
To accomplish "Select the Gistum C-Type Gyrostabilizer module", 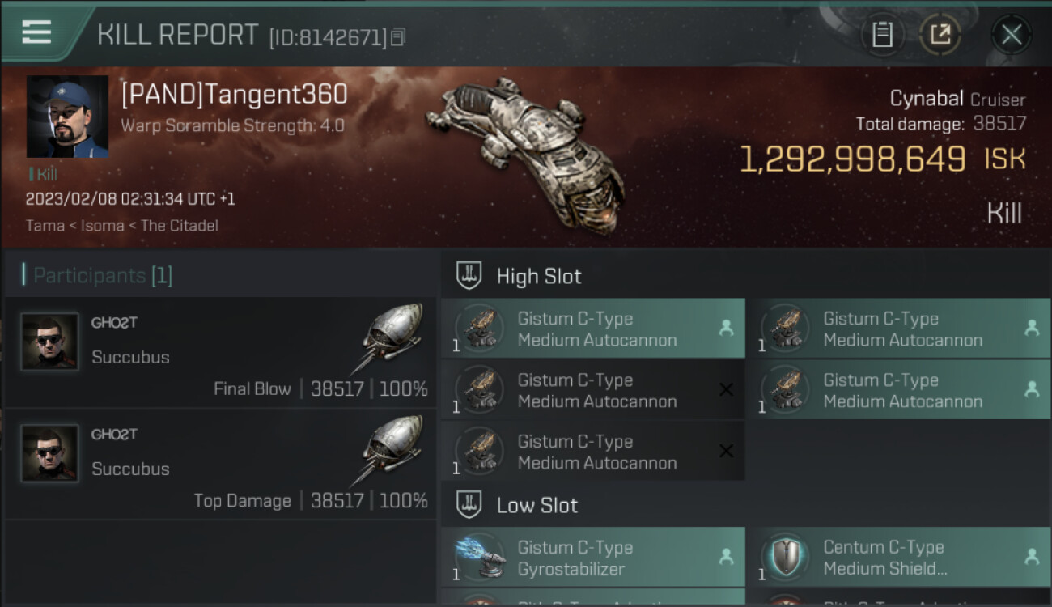I will click(x=593, y=558).
